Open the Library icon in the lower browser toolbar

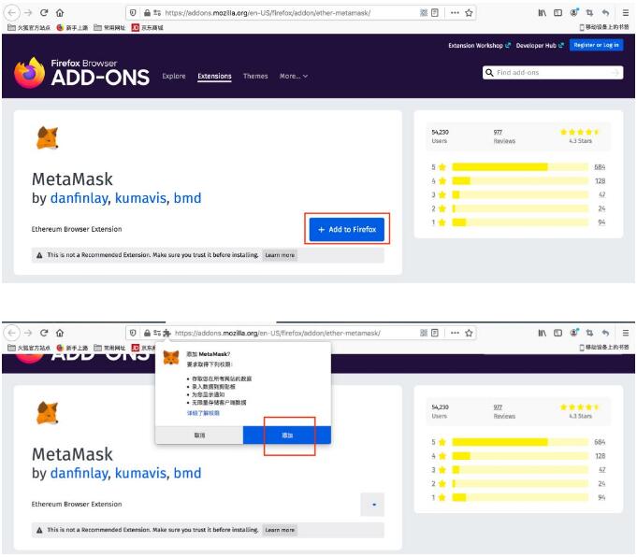point(542,333)
